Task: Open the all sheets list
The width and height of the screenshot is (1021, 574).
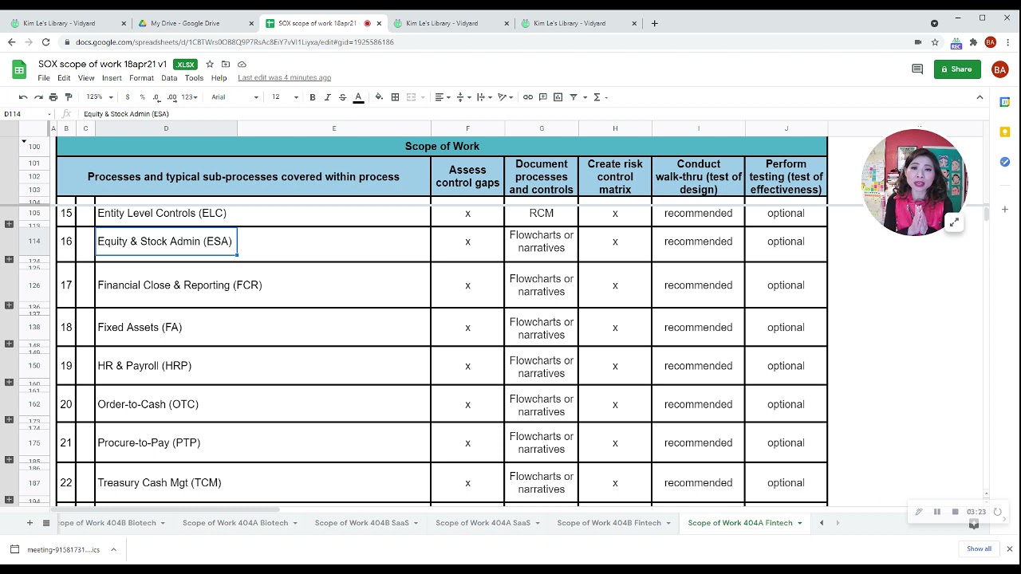Action: 46,523
